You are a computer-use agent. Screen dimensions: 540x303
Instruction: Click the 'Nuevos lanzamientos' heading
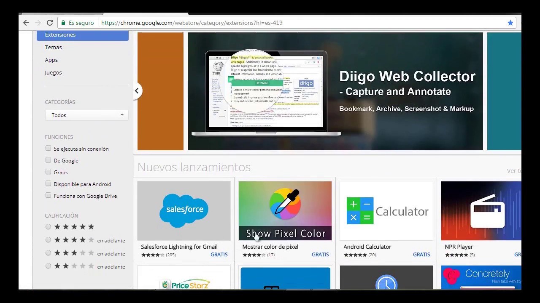pos(194,167)
